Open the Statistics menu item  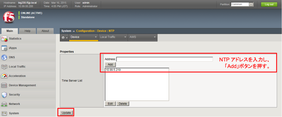[28, 39]
